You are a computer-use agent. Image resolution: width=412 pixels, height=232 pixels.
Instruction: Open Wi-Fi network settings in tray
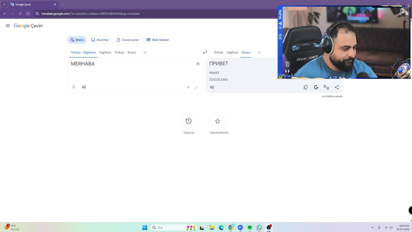pos(386,227)
